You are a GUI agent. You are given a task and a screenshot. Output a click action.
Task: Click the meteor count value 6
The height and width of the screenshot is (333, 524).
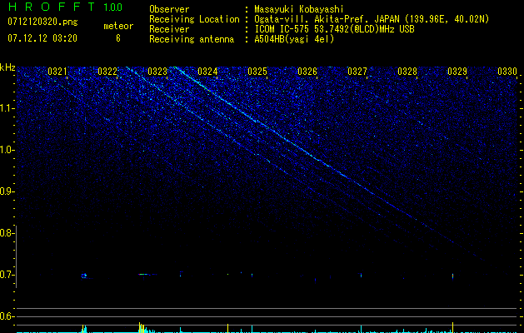tap(118, 38)
